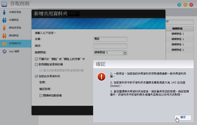The height and width of the screenshot is (125, 197).
Task: Click the 共用資料夾 folder icon
Action: [x=5, y=43]
